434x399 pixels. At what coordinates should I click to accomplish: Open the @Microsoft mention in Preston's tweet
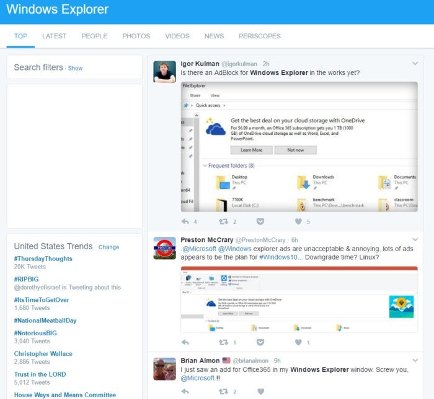click(199, 249)
